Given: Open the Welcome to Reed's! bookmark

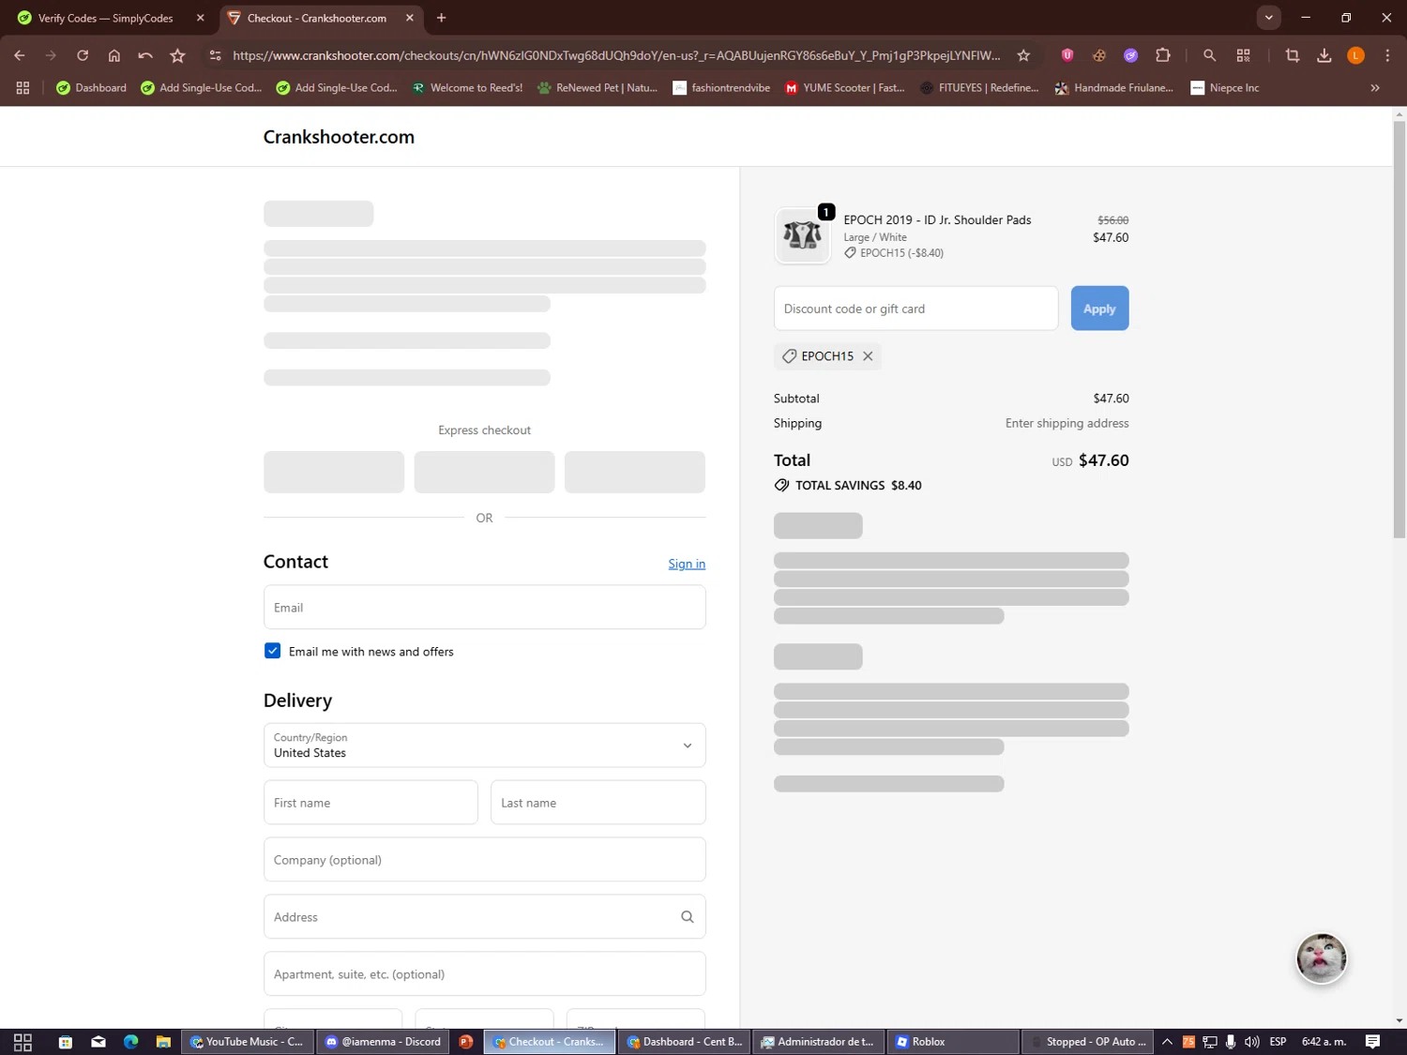Looking at the screenshot, I should coord(467,88).
